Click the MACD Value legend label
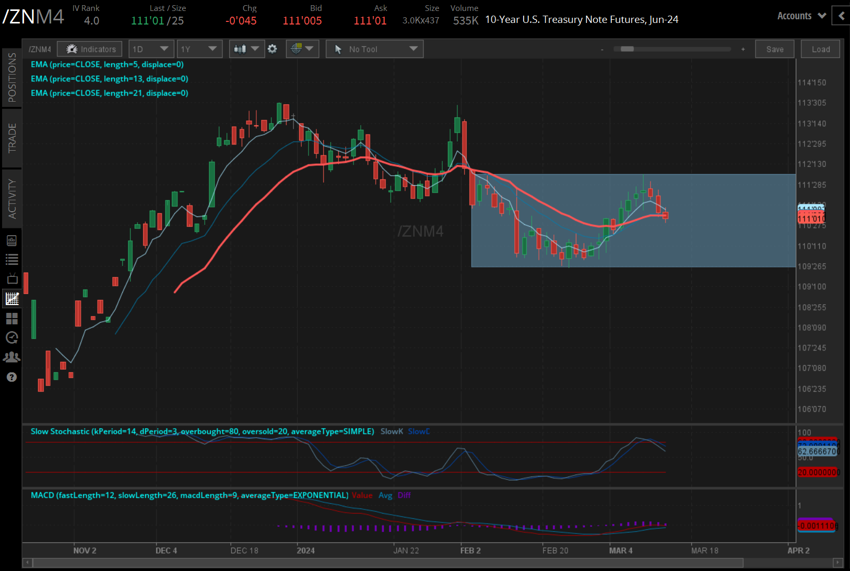 362,495
